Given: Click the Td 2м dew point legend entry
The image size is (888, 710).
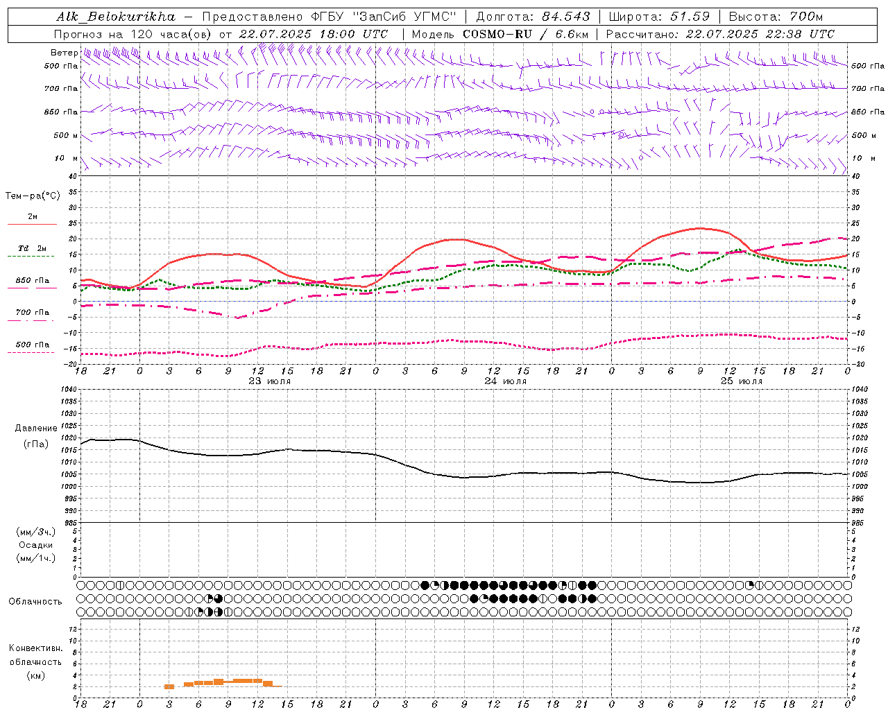Looking at the screenshot, I should click(33, 248).
